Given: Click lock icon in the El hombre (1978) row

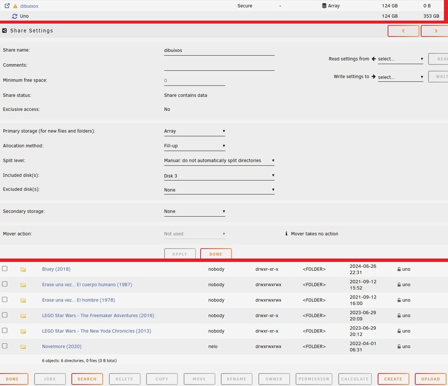Looking at the screenshot, I should click(x=399, y=300).
